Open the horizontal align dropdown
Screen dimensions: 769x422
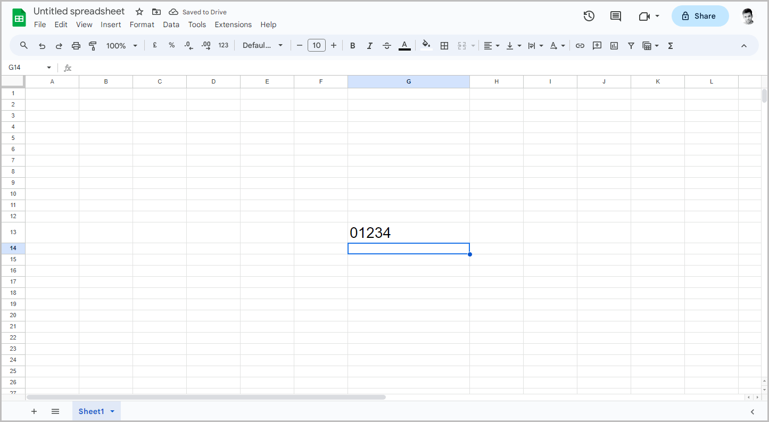tap(491, 45)
